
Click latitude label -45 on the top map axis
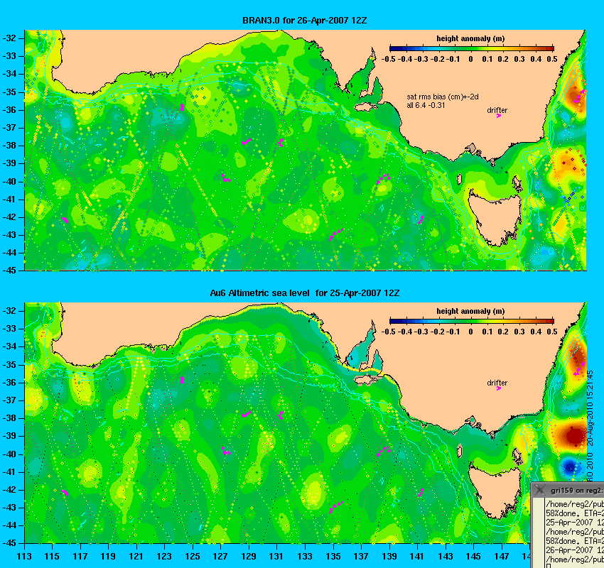[9, 271]
